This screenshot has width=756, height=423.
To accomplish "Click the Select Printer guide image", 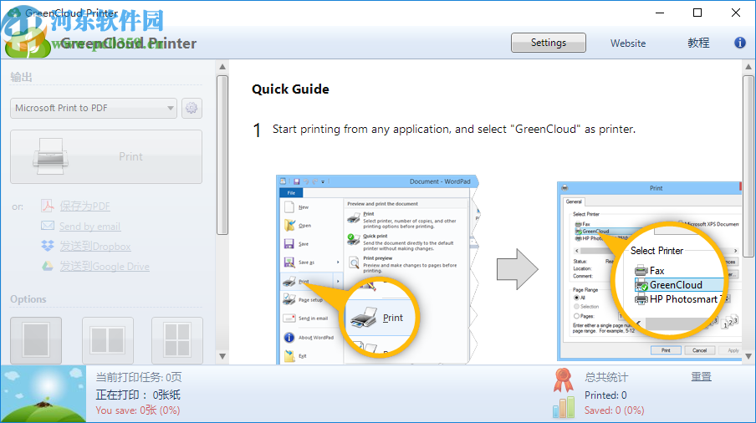I will click(649, 271).
